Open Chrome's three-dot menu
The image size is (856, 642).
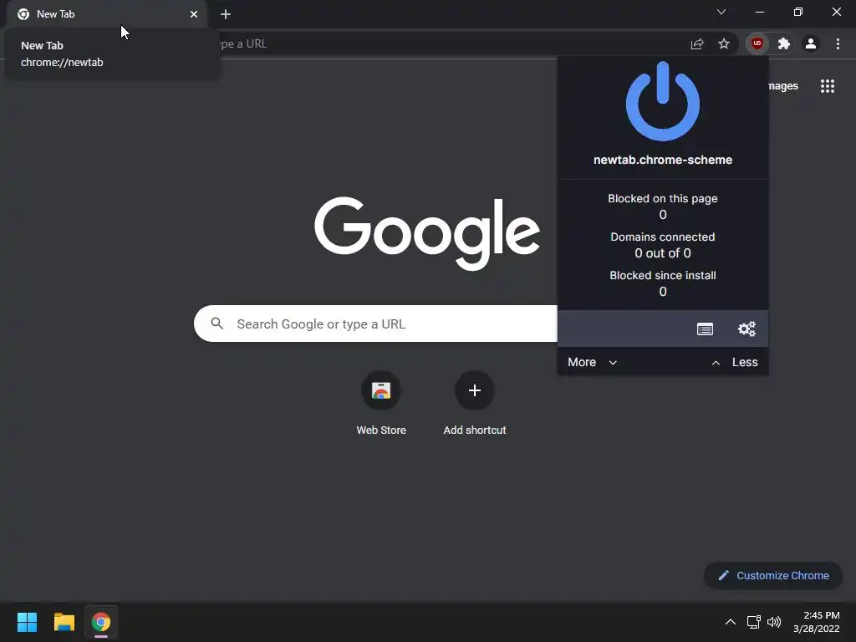pyautogui.click(x=838, y=43)
